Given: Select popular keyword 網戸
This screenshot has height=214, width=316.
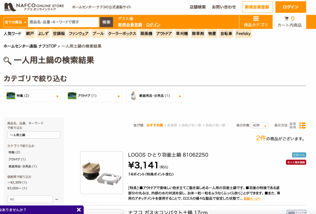Looking at the screenshot, I should 30,34.
